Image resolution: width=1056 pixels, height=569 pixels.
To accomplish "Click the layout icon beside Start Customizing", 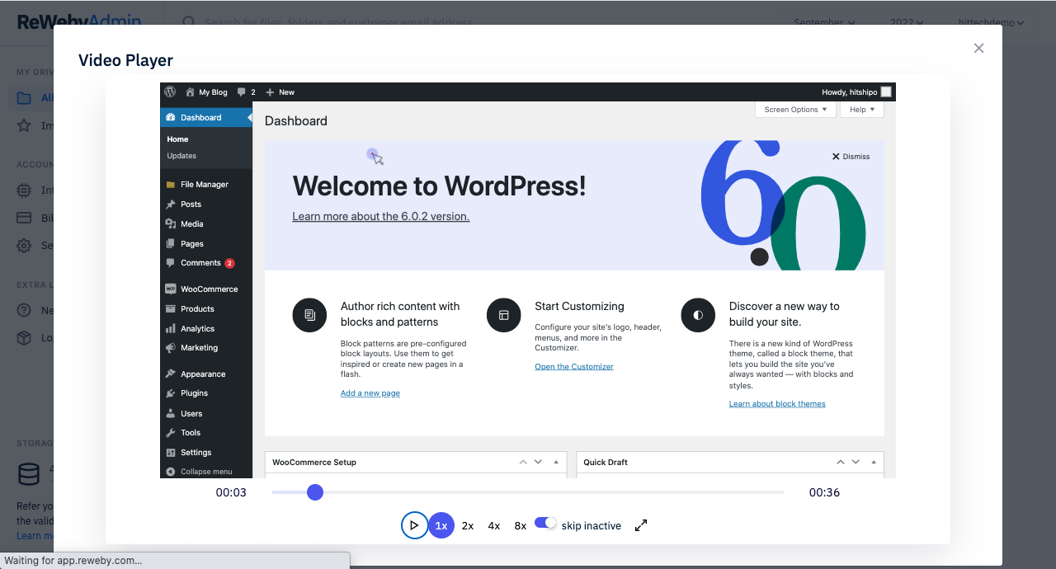I will (x=504, y=315).
